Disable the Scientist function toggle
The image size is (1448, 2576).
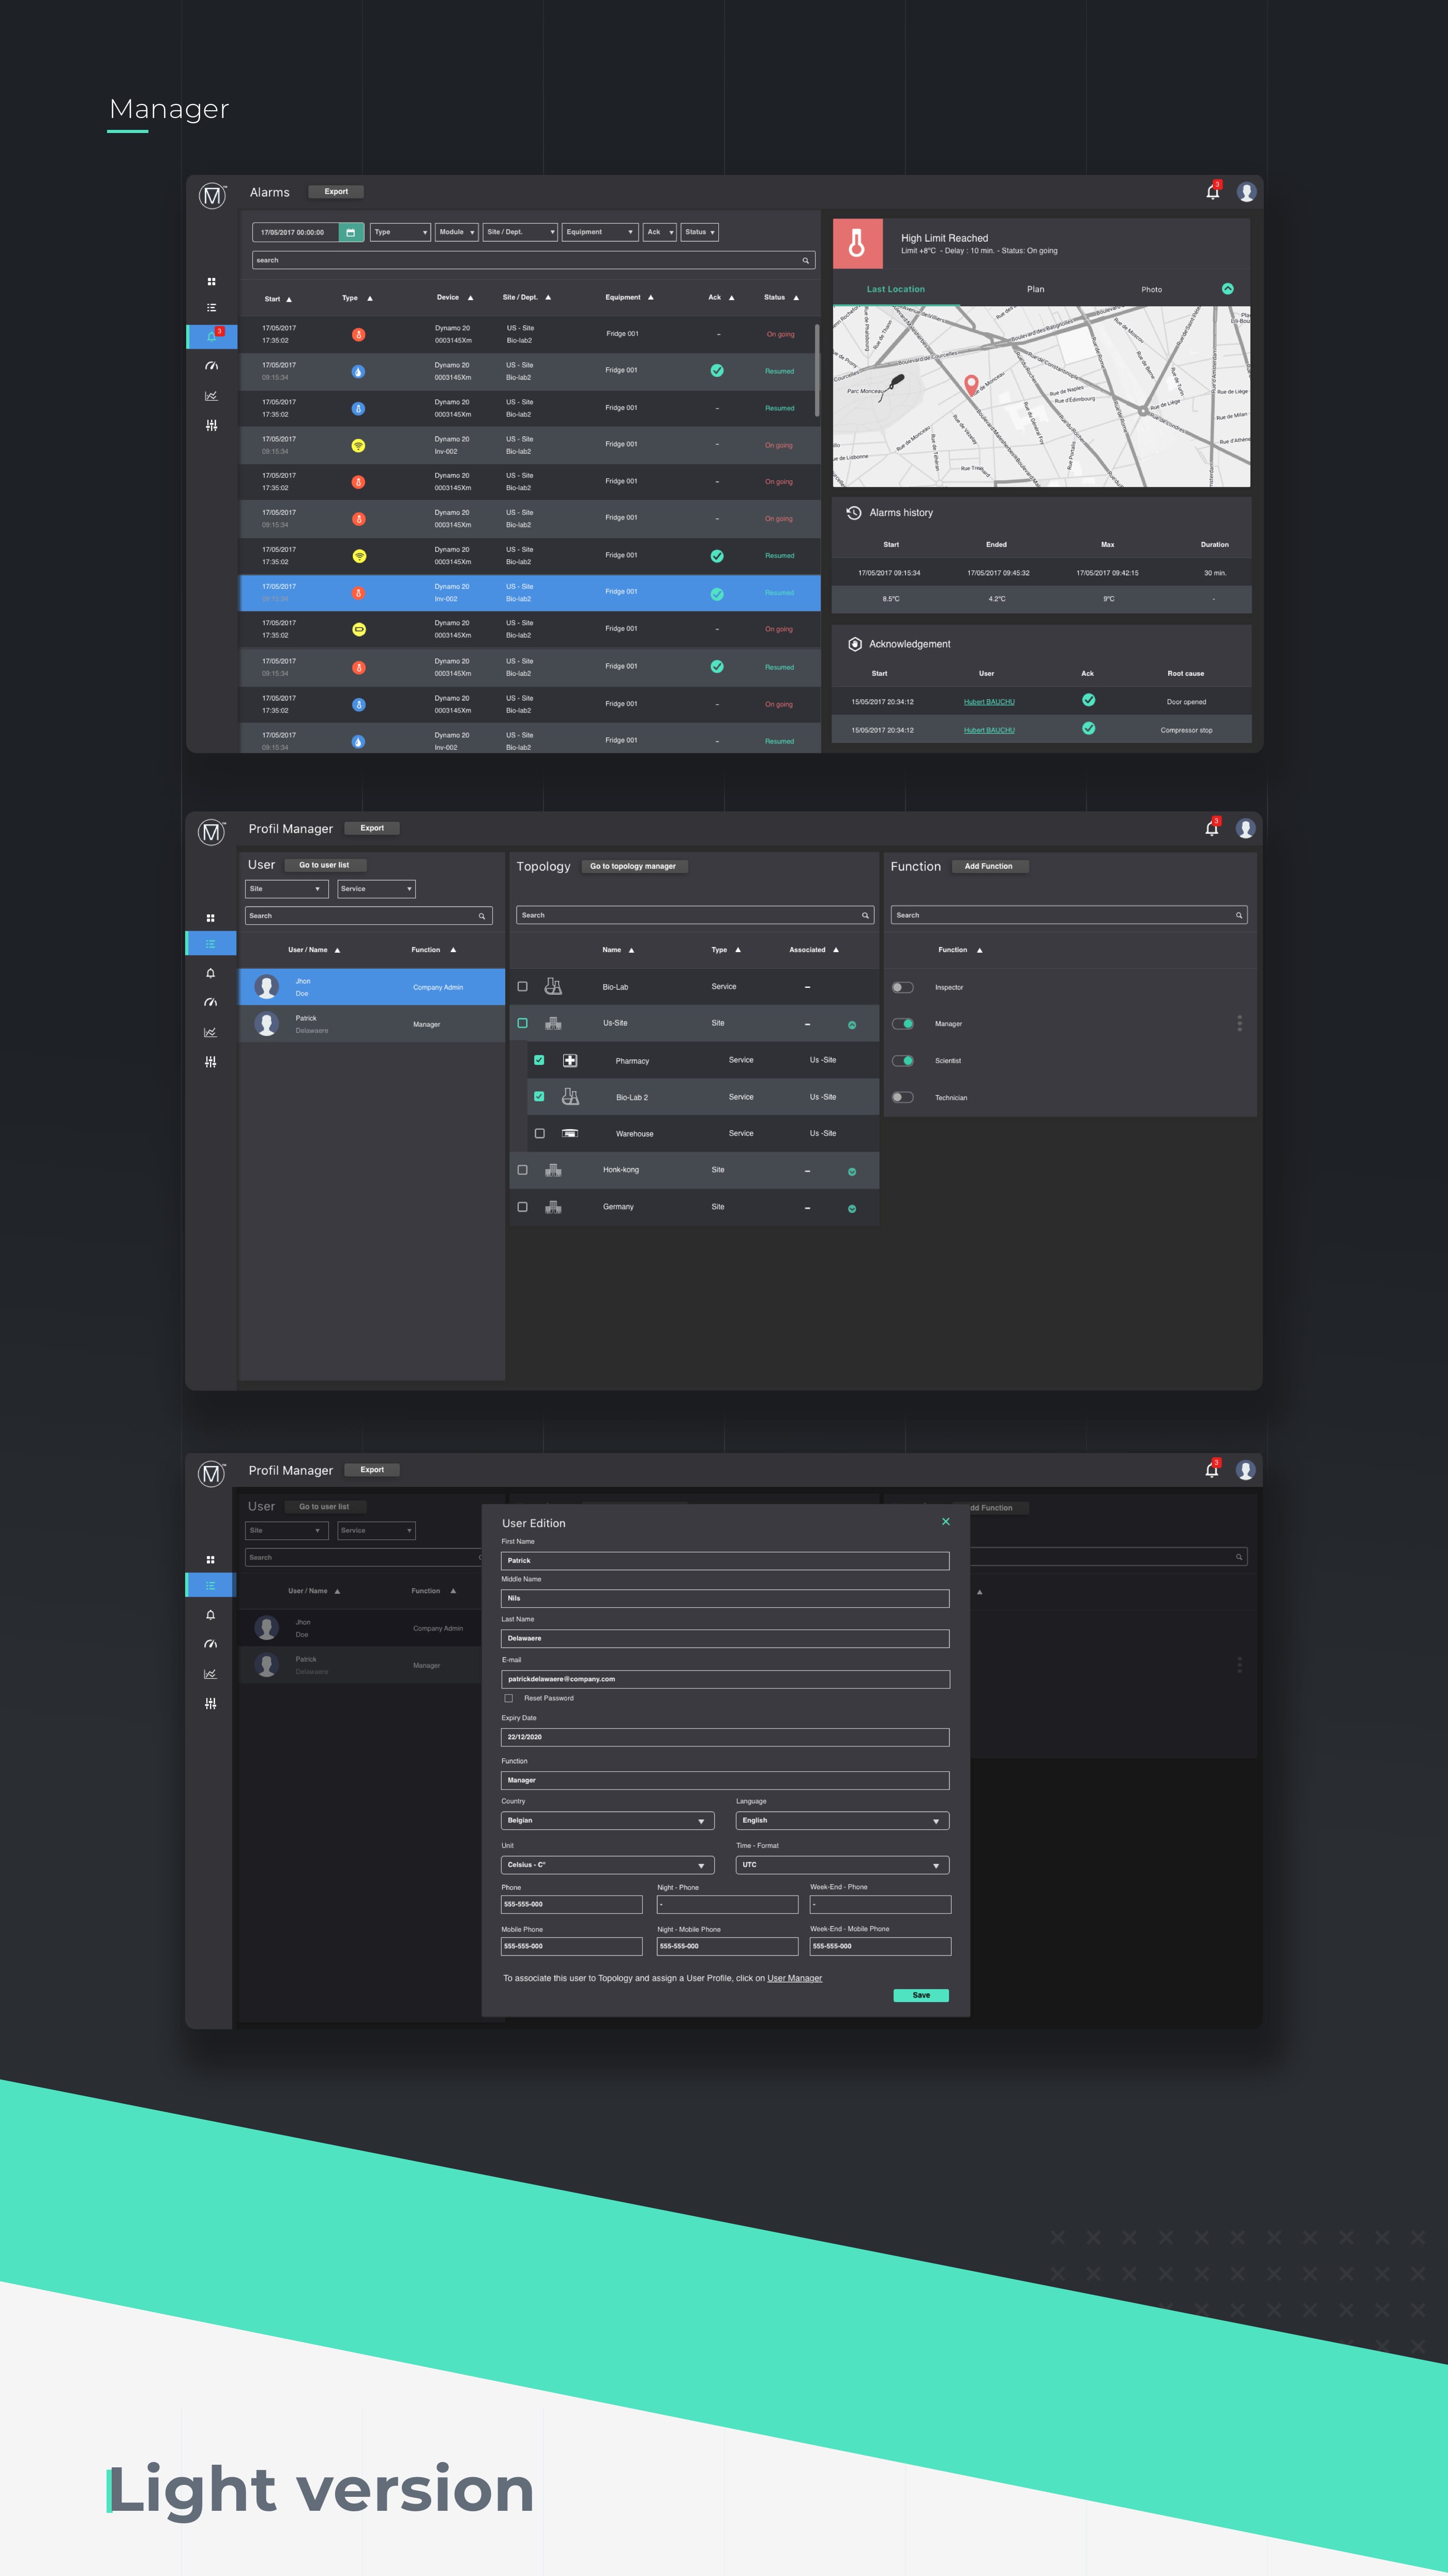902,1060
